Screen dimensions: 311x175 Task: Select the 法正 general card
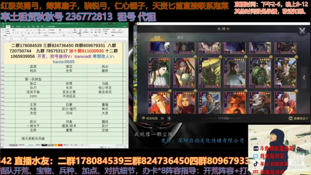pyautogui.click(x=235, y=73)
